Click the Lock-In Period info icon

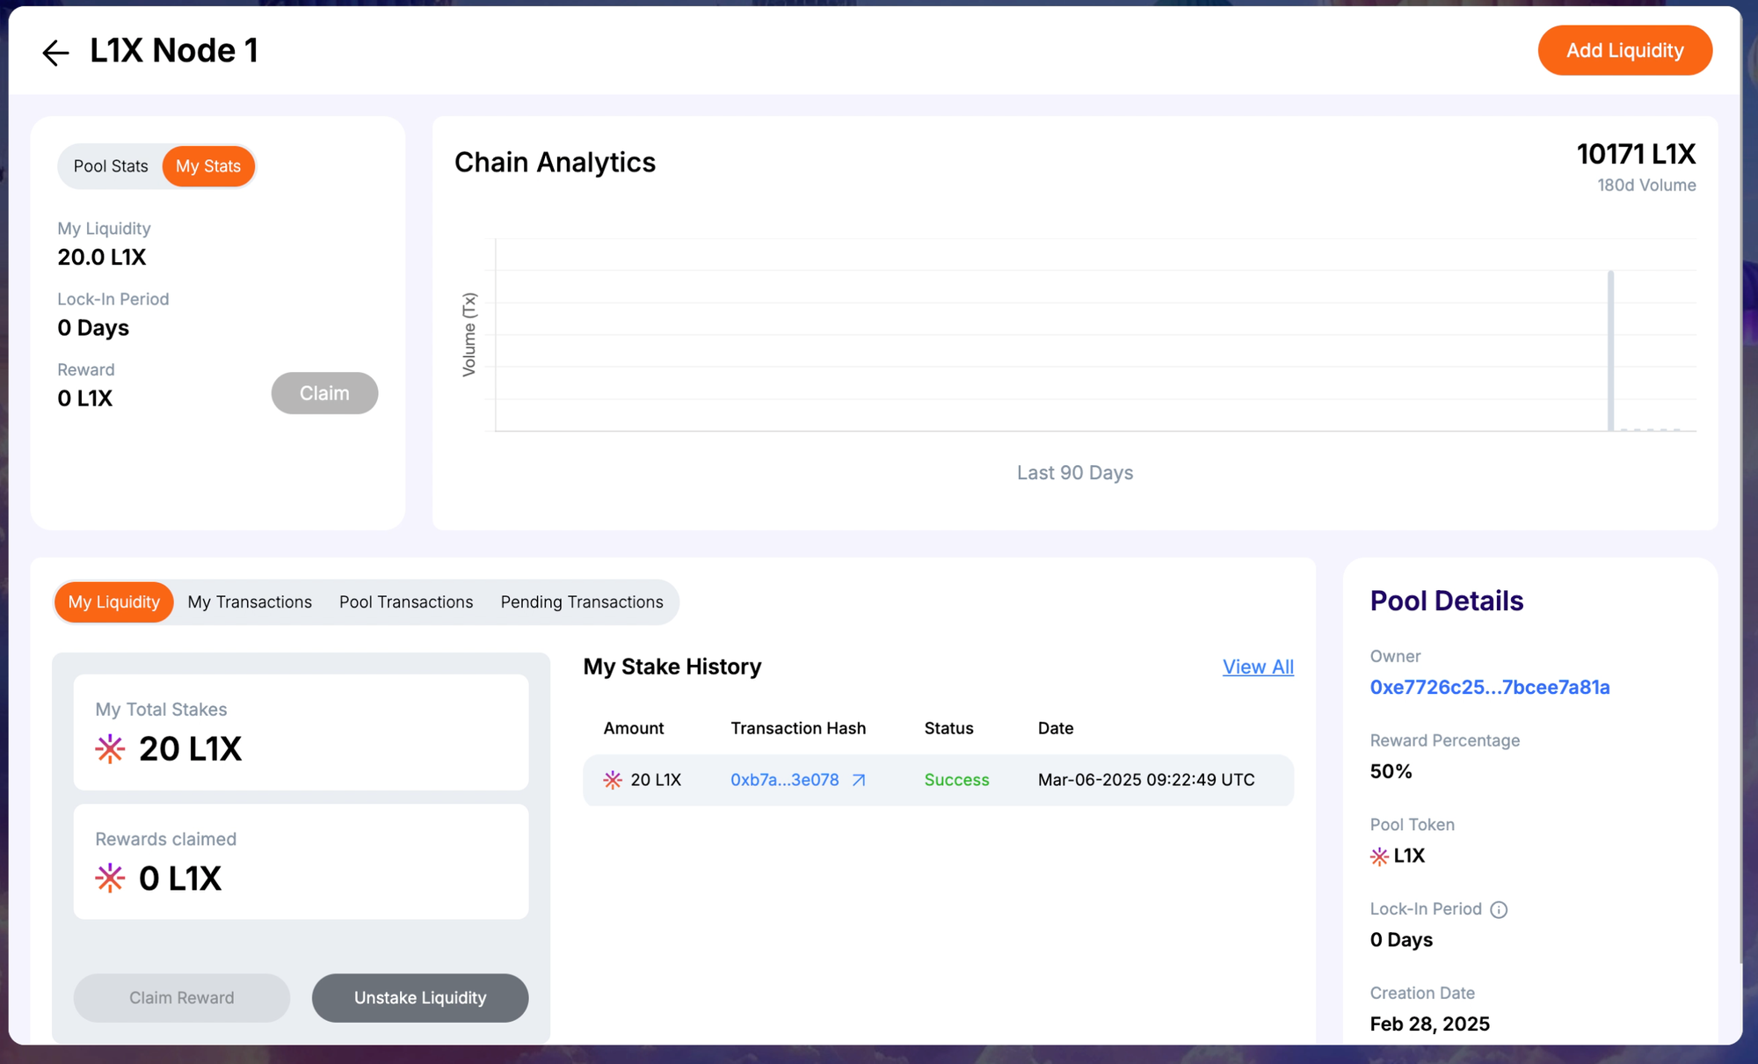[x=1499, y=910]
